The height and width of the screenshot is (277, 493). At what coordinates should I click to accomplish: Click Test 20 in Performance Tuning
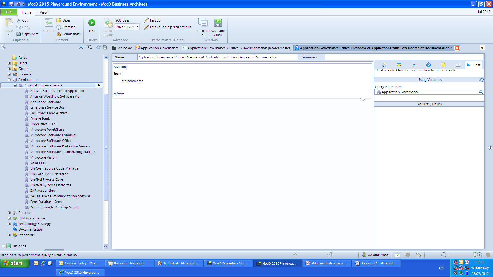(x=152, y=20)
